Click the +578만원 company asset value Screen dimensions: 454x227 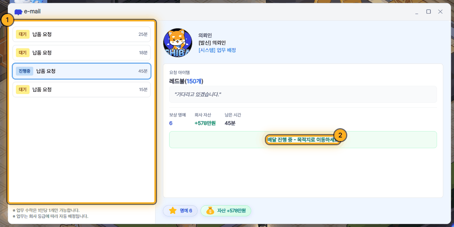(205, 123)
